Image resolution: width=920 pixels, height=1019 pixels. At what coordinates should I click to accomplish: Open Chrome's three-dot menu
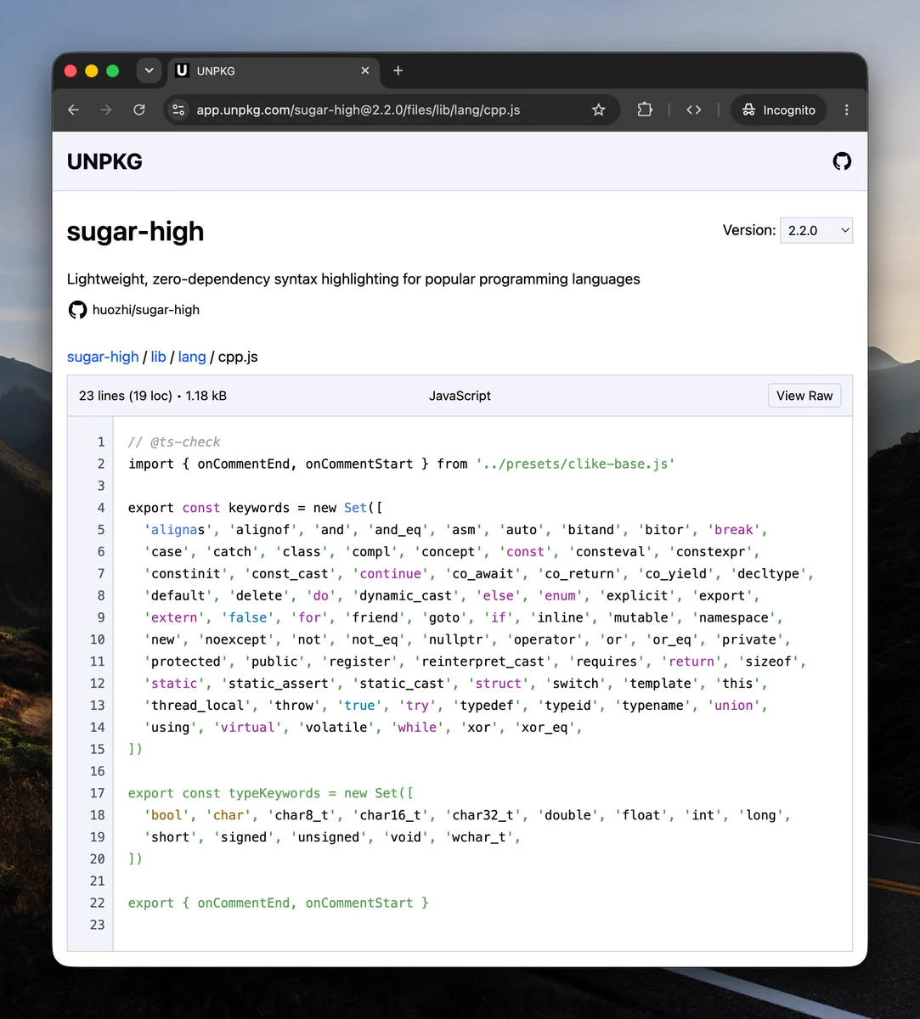[846, 110]
